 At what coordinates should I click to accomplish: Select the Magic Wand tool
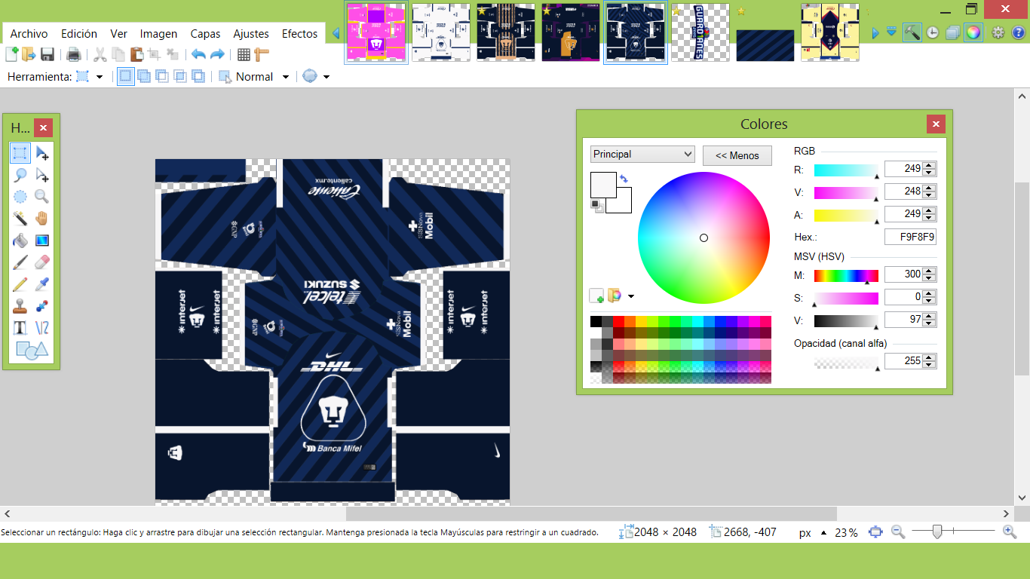click(20, 219)
